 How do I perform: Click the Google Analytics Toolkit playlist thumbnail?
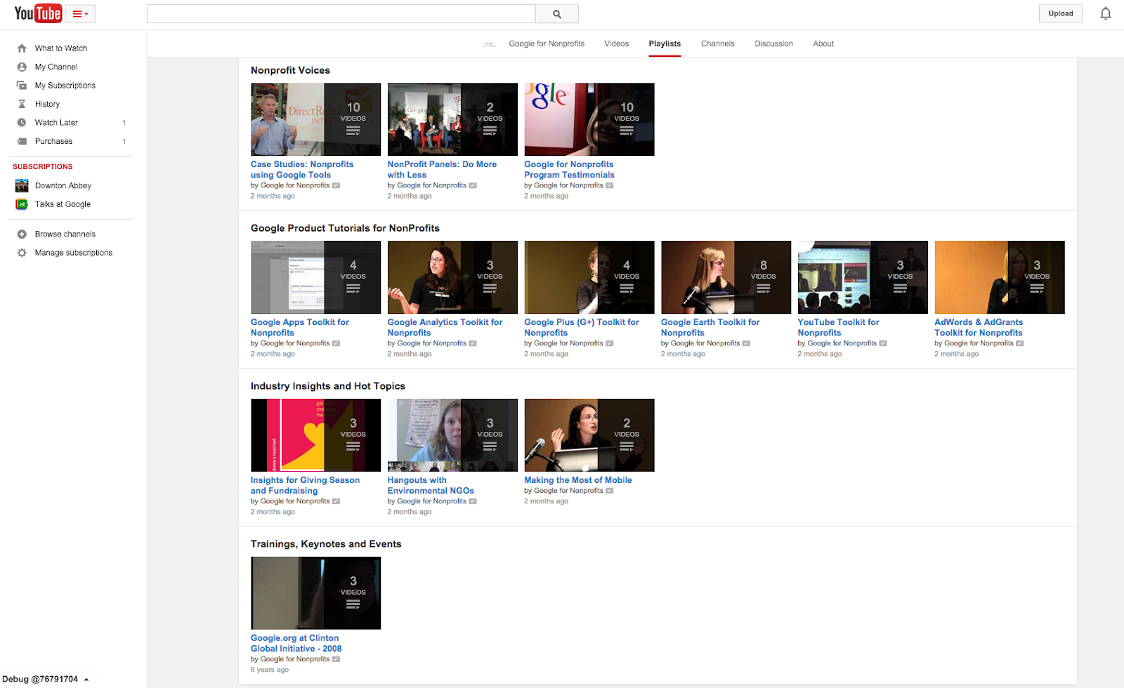pos(452,277)
